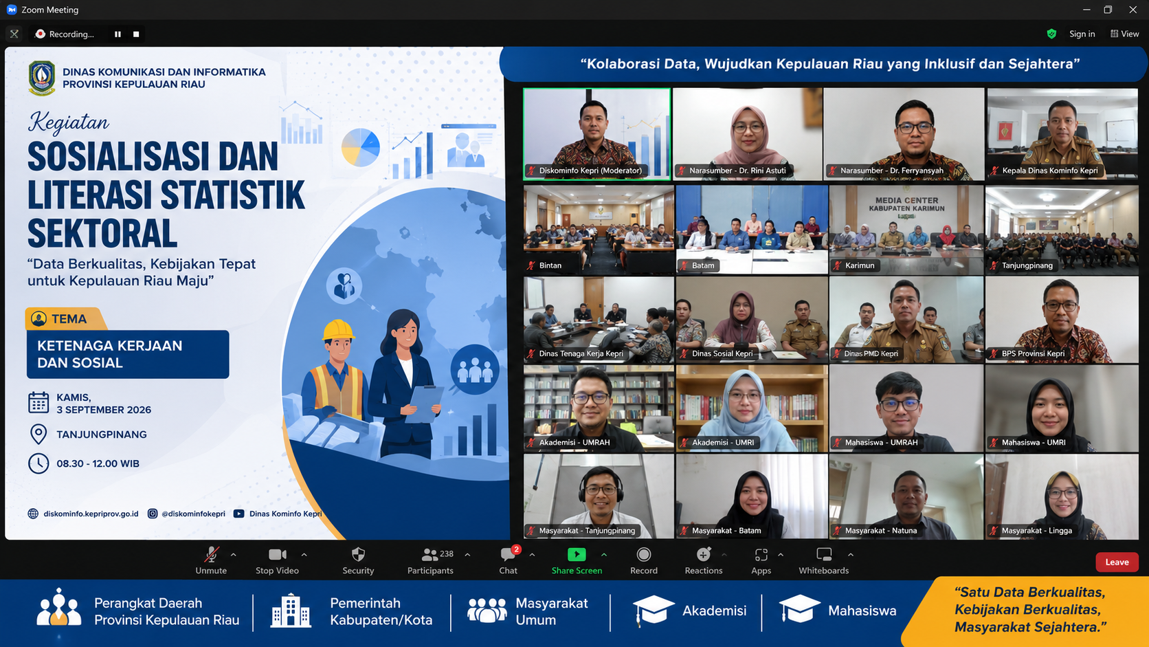Viewport: 1149px width, 647px height.
Task: Expand audio options arrow next to Unmute
Action: 234,554
